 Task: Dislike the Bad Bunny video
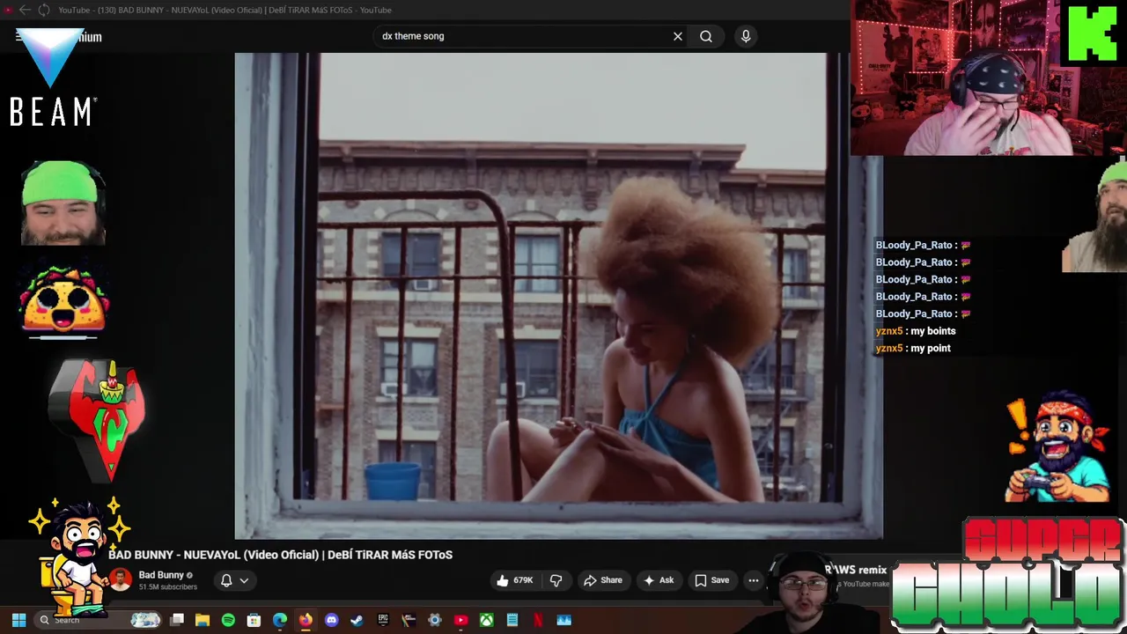click(556, 580)
